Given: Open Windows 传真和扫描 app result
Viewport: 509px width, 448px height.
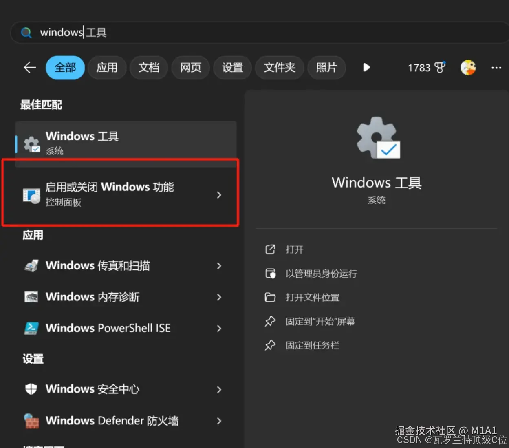Looking at the screenshot, I should [x=126, y=266].
